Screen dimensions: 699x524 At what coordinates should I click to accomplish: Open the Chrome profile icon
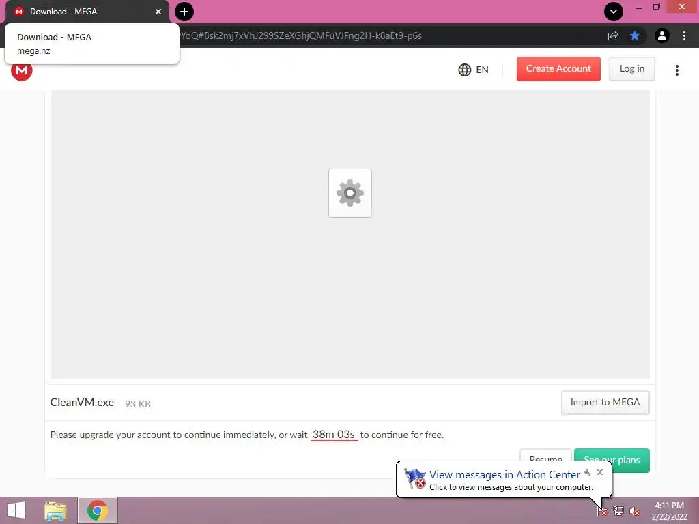[662, 35]
